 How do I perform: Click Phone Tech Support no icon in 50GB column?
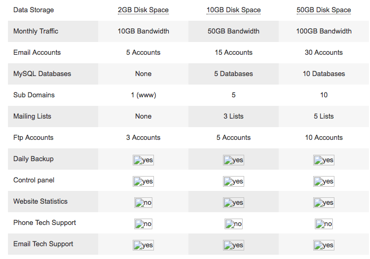[324, 224]
